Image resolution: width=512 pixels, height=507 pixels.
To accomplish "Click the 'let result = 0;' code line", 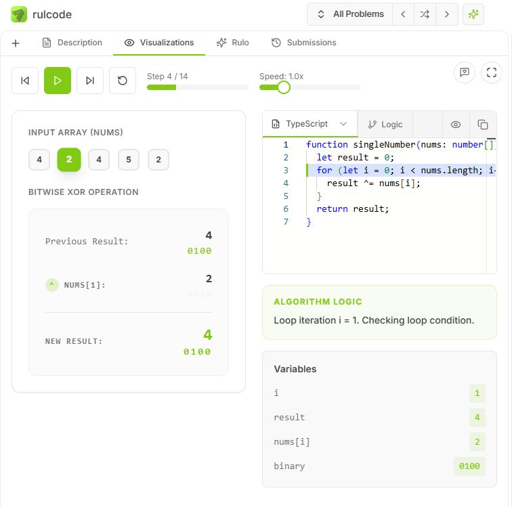I will [x=356, y=157].
